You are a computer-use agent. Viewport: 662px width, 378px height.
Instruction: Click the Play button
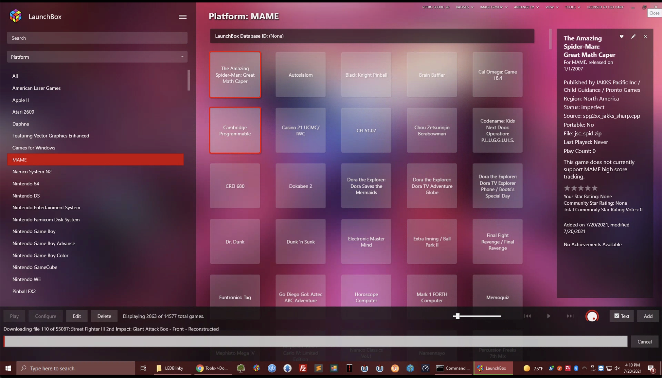point(14,316)
